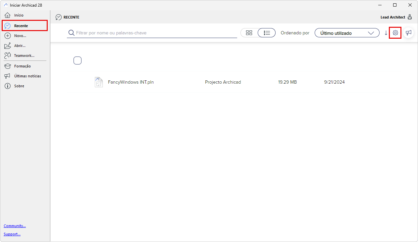Viewport: 418px width, 242px height.
Task: Click the Projecto Archicad type cell
Action: (x=223, y=82)
